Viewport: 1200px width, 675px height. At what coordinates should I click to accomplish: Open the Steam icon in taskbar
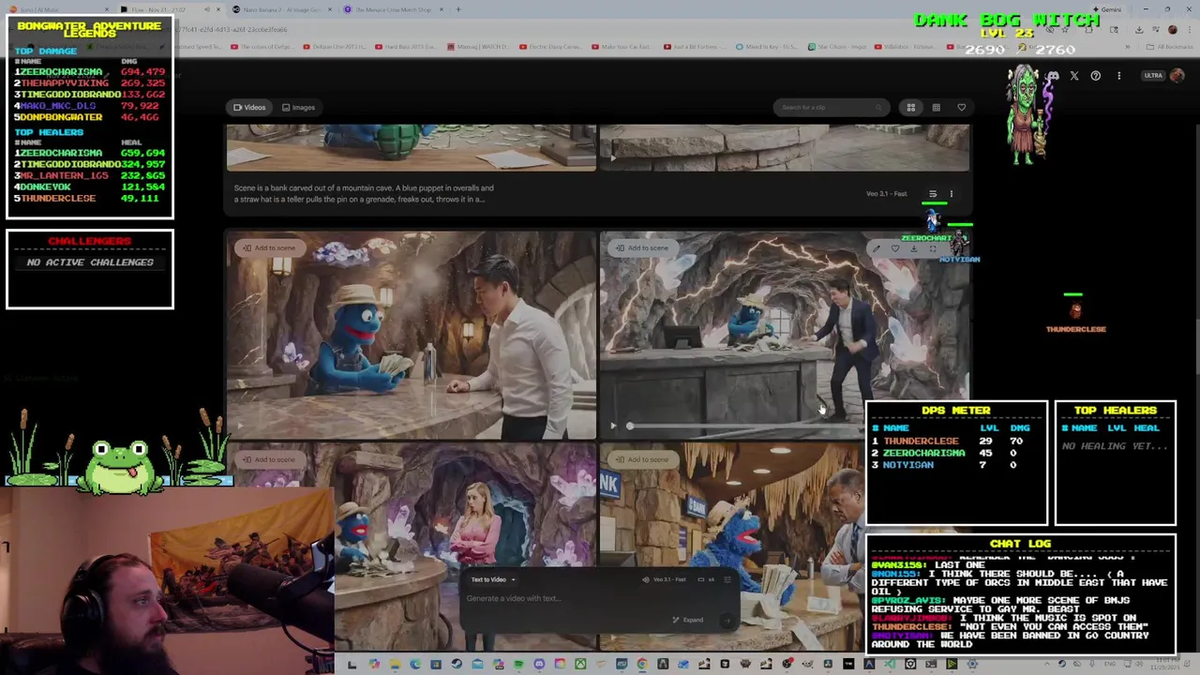[x=457, y=665]
